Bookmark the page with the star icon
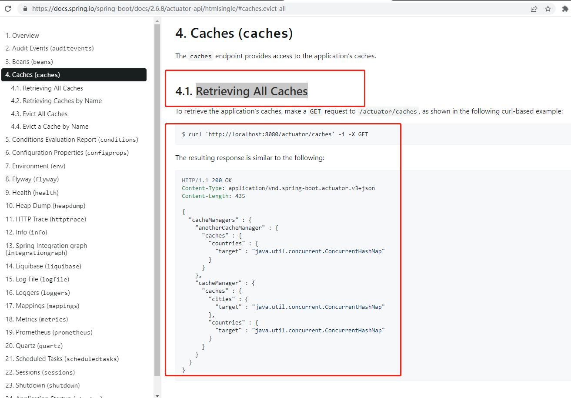This screenshot has height=398, width=571. click(548, 8)
